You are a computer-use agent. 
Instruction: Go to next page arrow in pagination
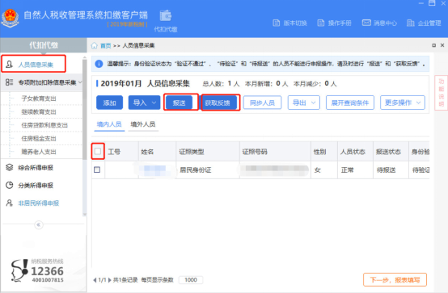pyautogui.click(x=109, y=280)
